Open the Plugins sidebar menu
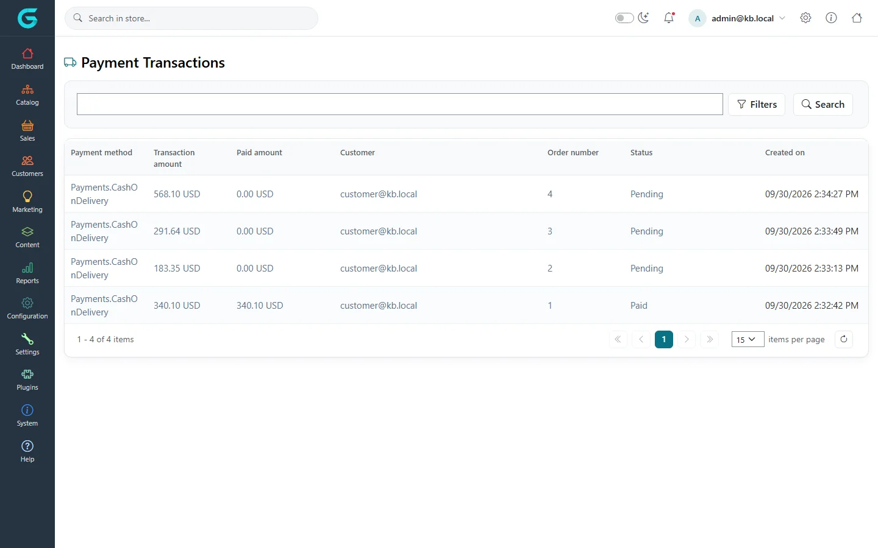The image size is (878, 548). [x=27, y=380]
